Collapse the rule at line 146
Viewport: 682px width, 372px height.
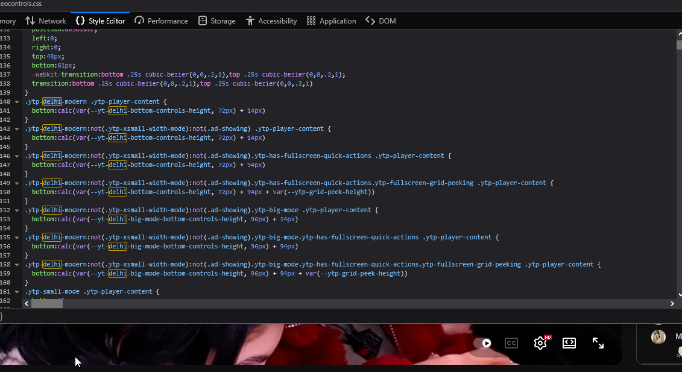pyautogui.click(x=17, y=156)
